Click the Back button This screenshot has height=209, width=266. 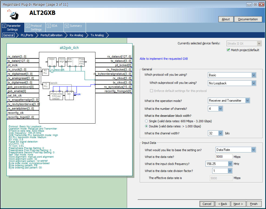(222, 204)
